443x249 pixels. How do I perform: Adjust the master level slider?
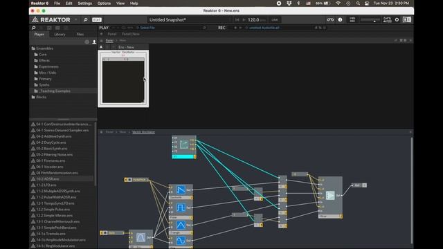(370, 20)
